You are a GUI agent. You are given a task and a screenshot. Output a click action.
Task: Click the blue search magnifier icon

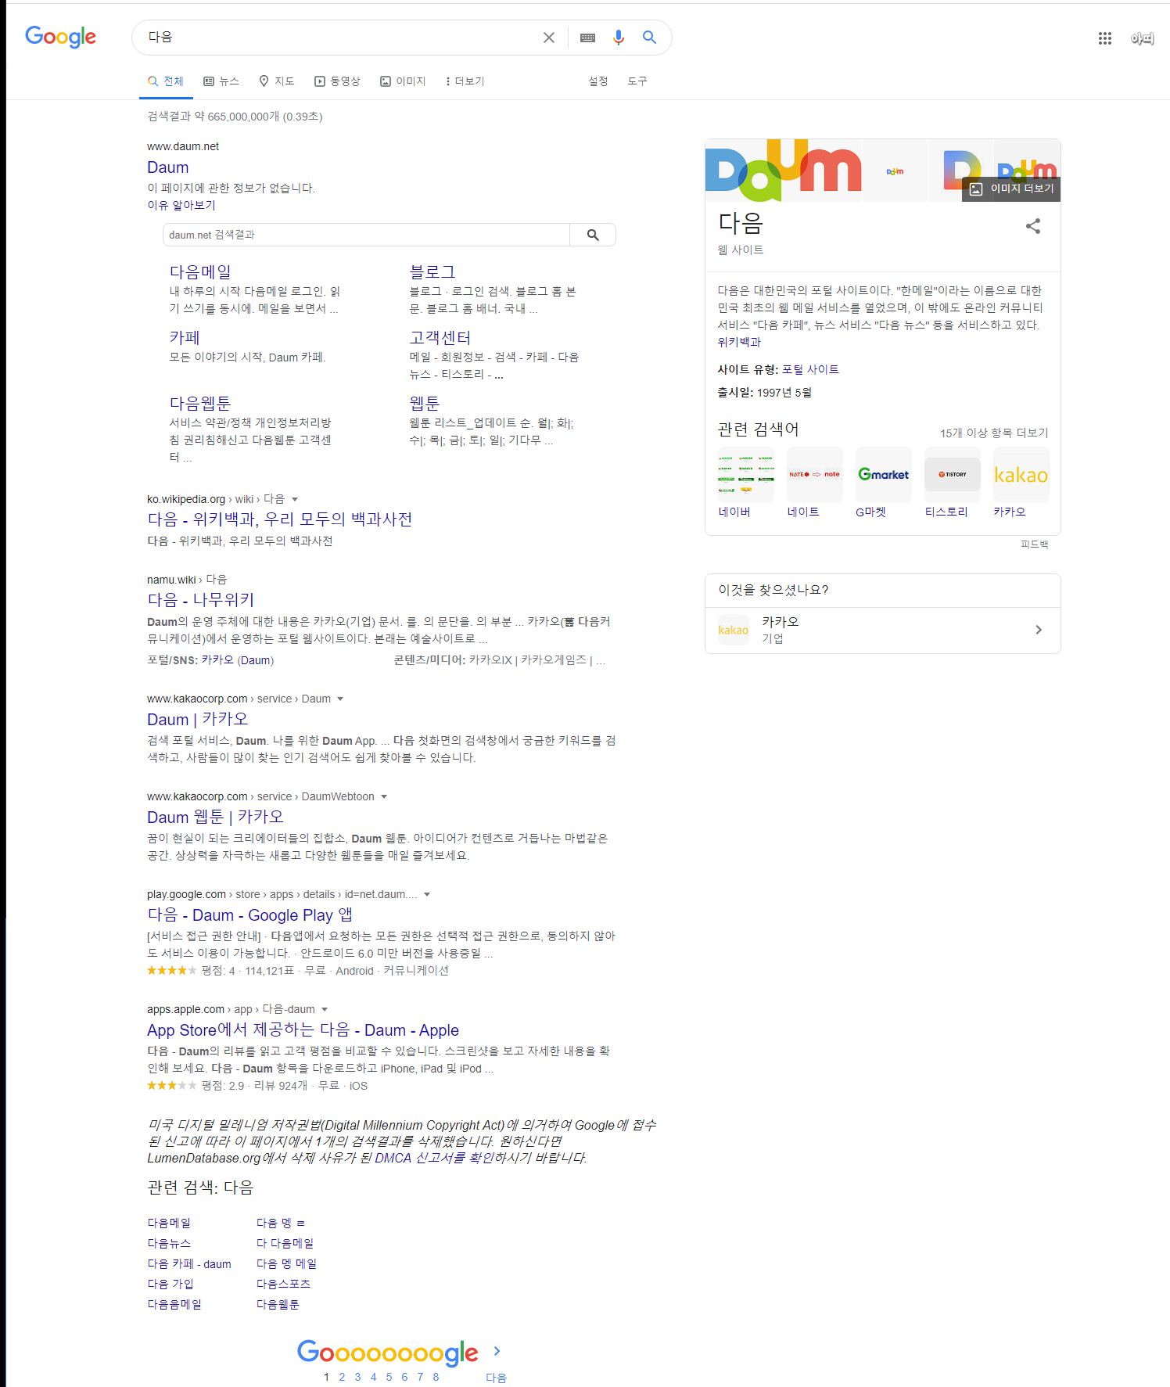[649, 37]
